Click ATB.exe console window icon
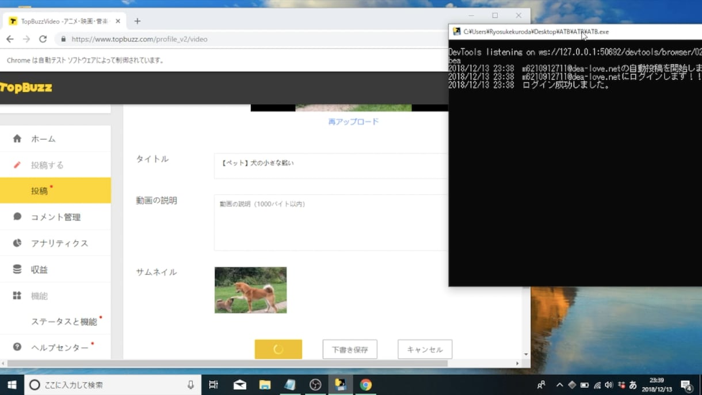 point(457,32)
